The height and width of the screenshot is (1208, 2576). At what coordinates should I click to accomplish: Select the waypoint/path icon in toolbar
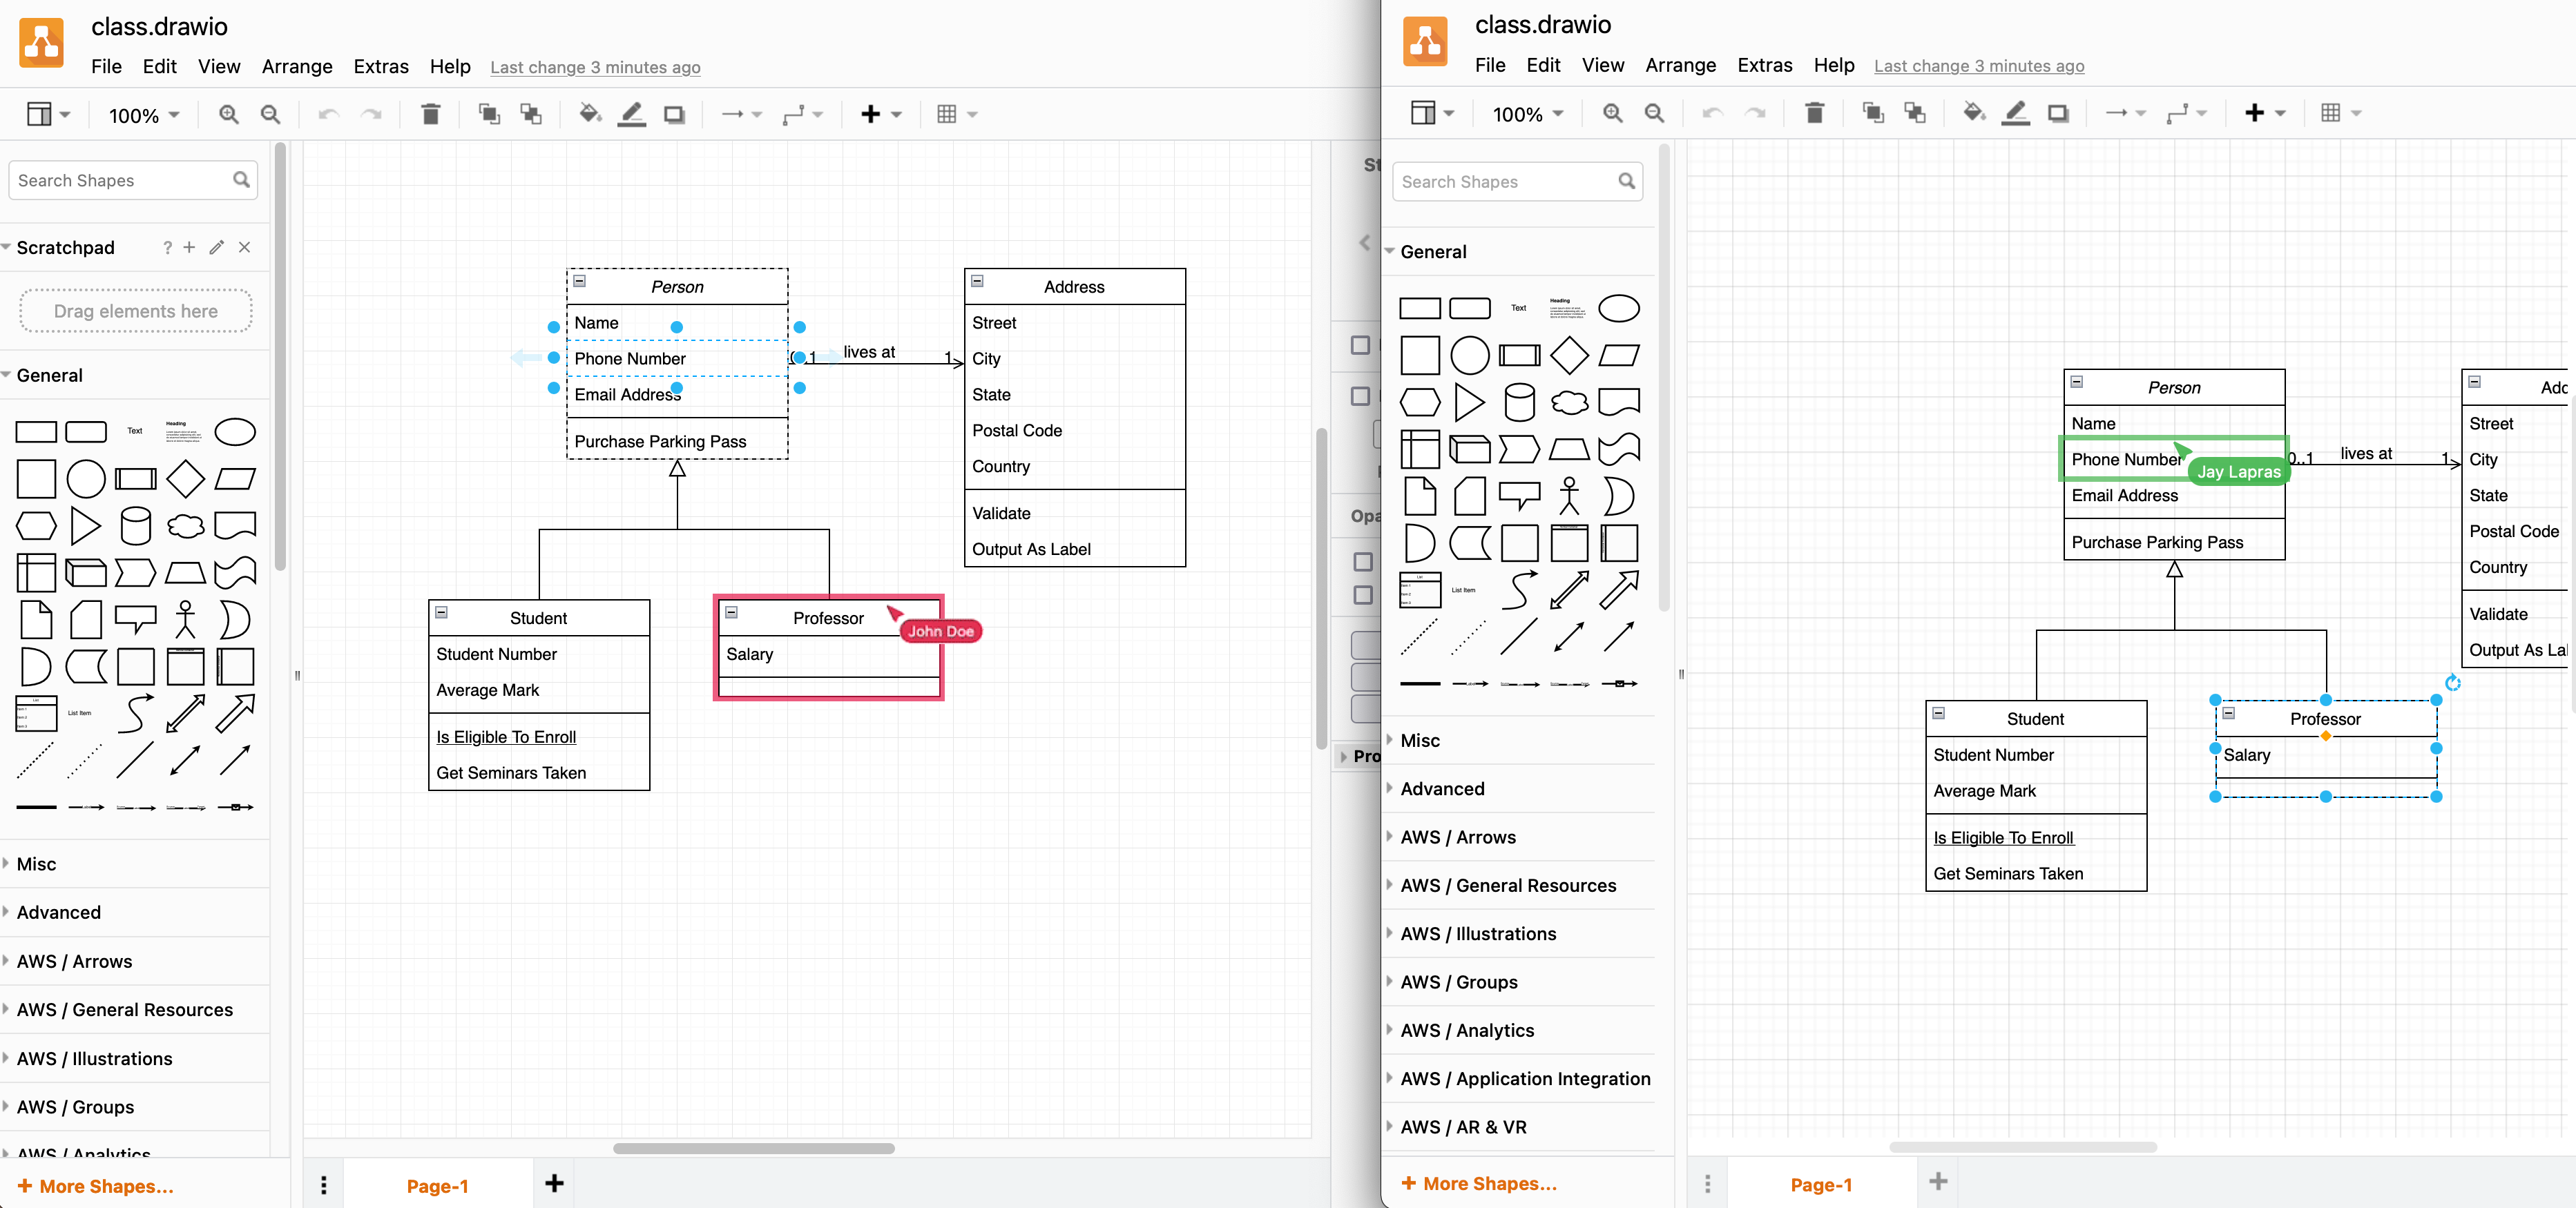click(792, 113)
